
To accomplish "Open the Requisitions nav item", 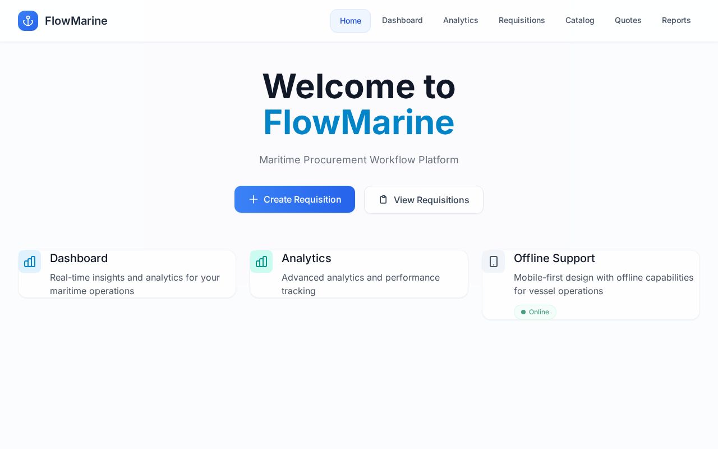I will click(522, 20).
